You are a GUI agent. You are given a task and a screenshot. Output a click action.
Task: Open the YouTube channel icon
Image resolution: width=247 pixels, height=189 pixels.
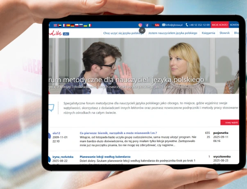point(156,25)
